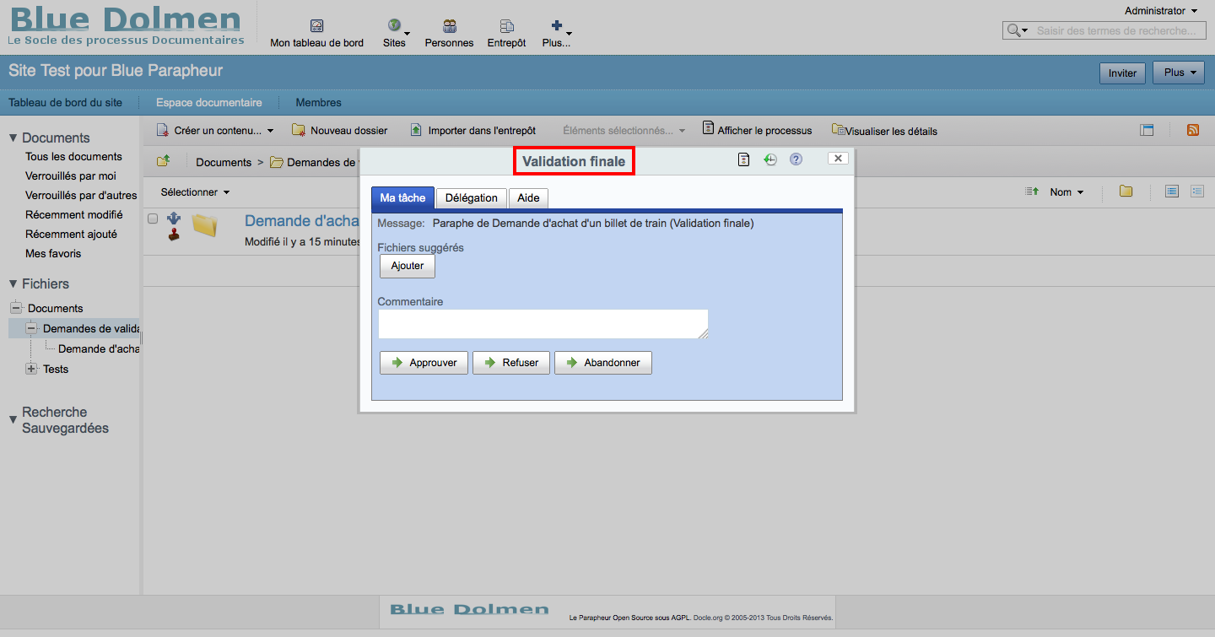Click the Refuser button
Screen dimensions: 1215x637
click(x=511, y=363)
